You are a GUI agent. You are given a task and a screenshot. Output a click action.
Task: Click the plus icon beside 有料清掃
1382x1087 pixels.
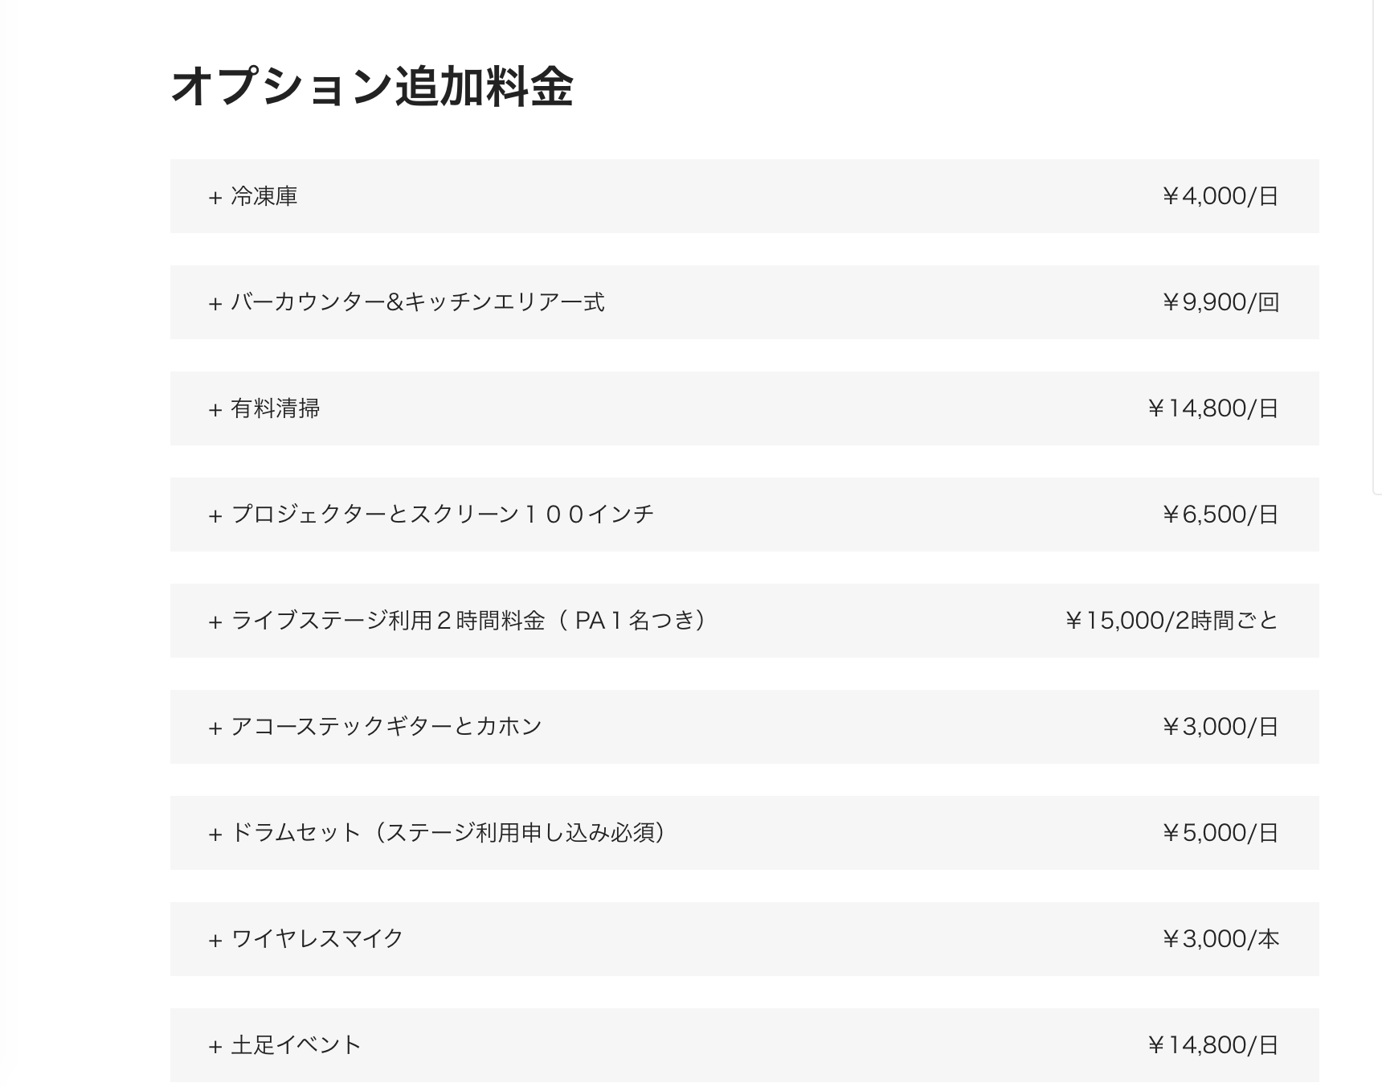pos(215,410)
